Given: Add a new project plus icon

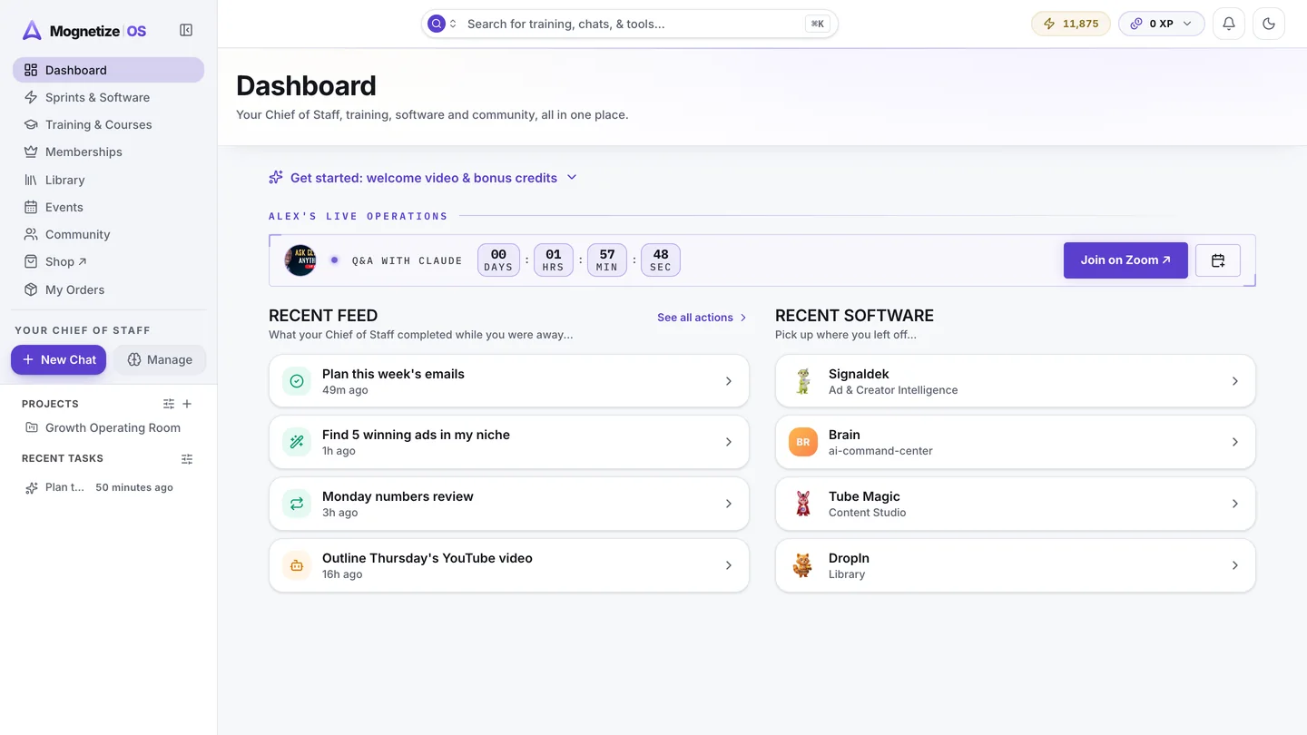Looking at the screenshot, I should point(187,404).
